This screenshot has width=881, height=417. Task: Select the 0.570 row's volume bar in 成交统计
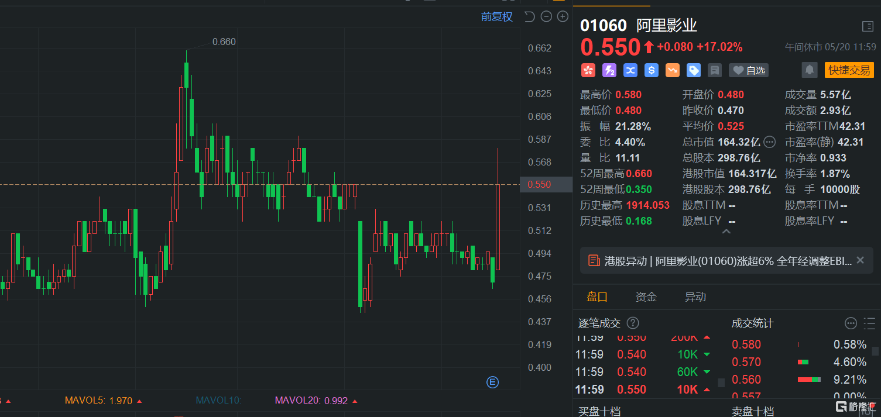tap(804, 362)
